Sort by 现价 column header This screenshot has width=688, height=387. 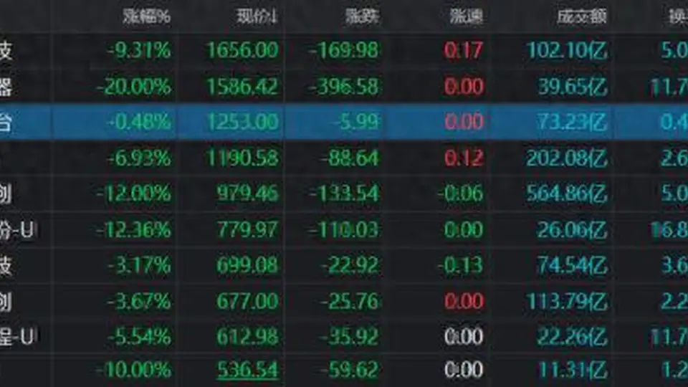(x=257, y=16)
